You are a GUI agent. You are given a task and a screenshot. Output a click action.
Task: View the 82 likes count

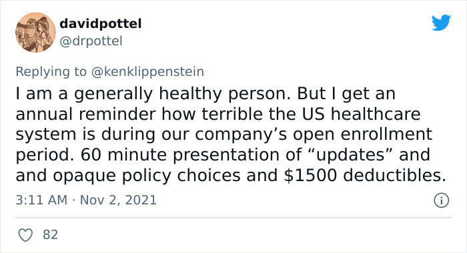pos(50,235)
